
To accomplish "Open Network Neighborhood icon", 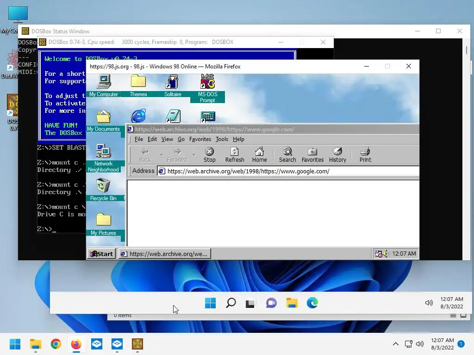I will tap(103, 158).
